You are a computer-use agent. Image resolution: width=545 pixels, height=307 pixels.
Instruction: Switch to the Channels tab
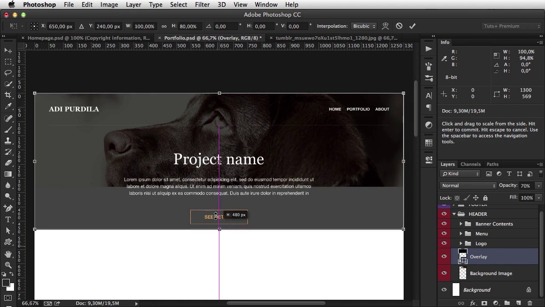tap(470, 164)
